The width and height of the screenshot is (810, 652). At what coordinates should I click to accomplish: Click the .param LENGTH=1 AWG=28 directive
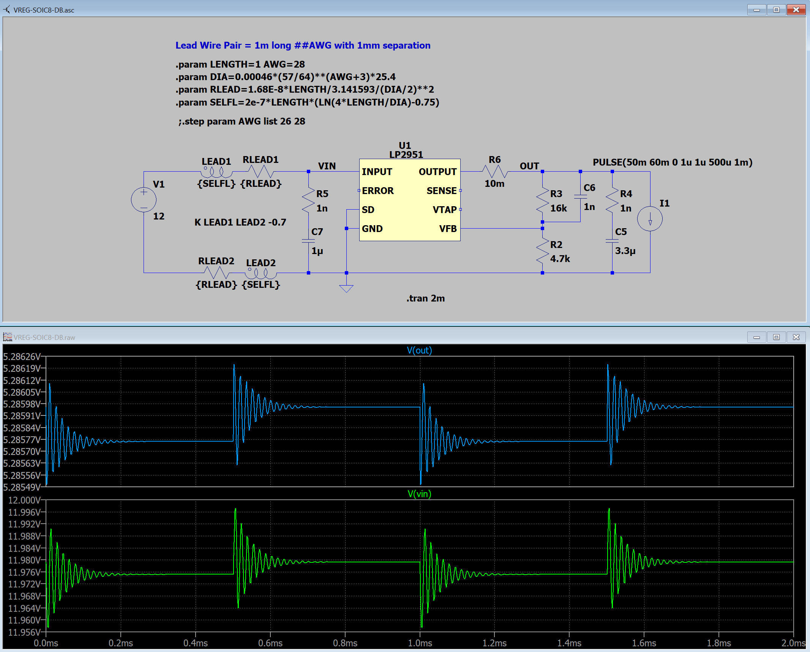[240, 65]
